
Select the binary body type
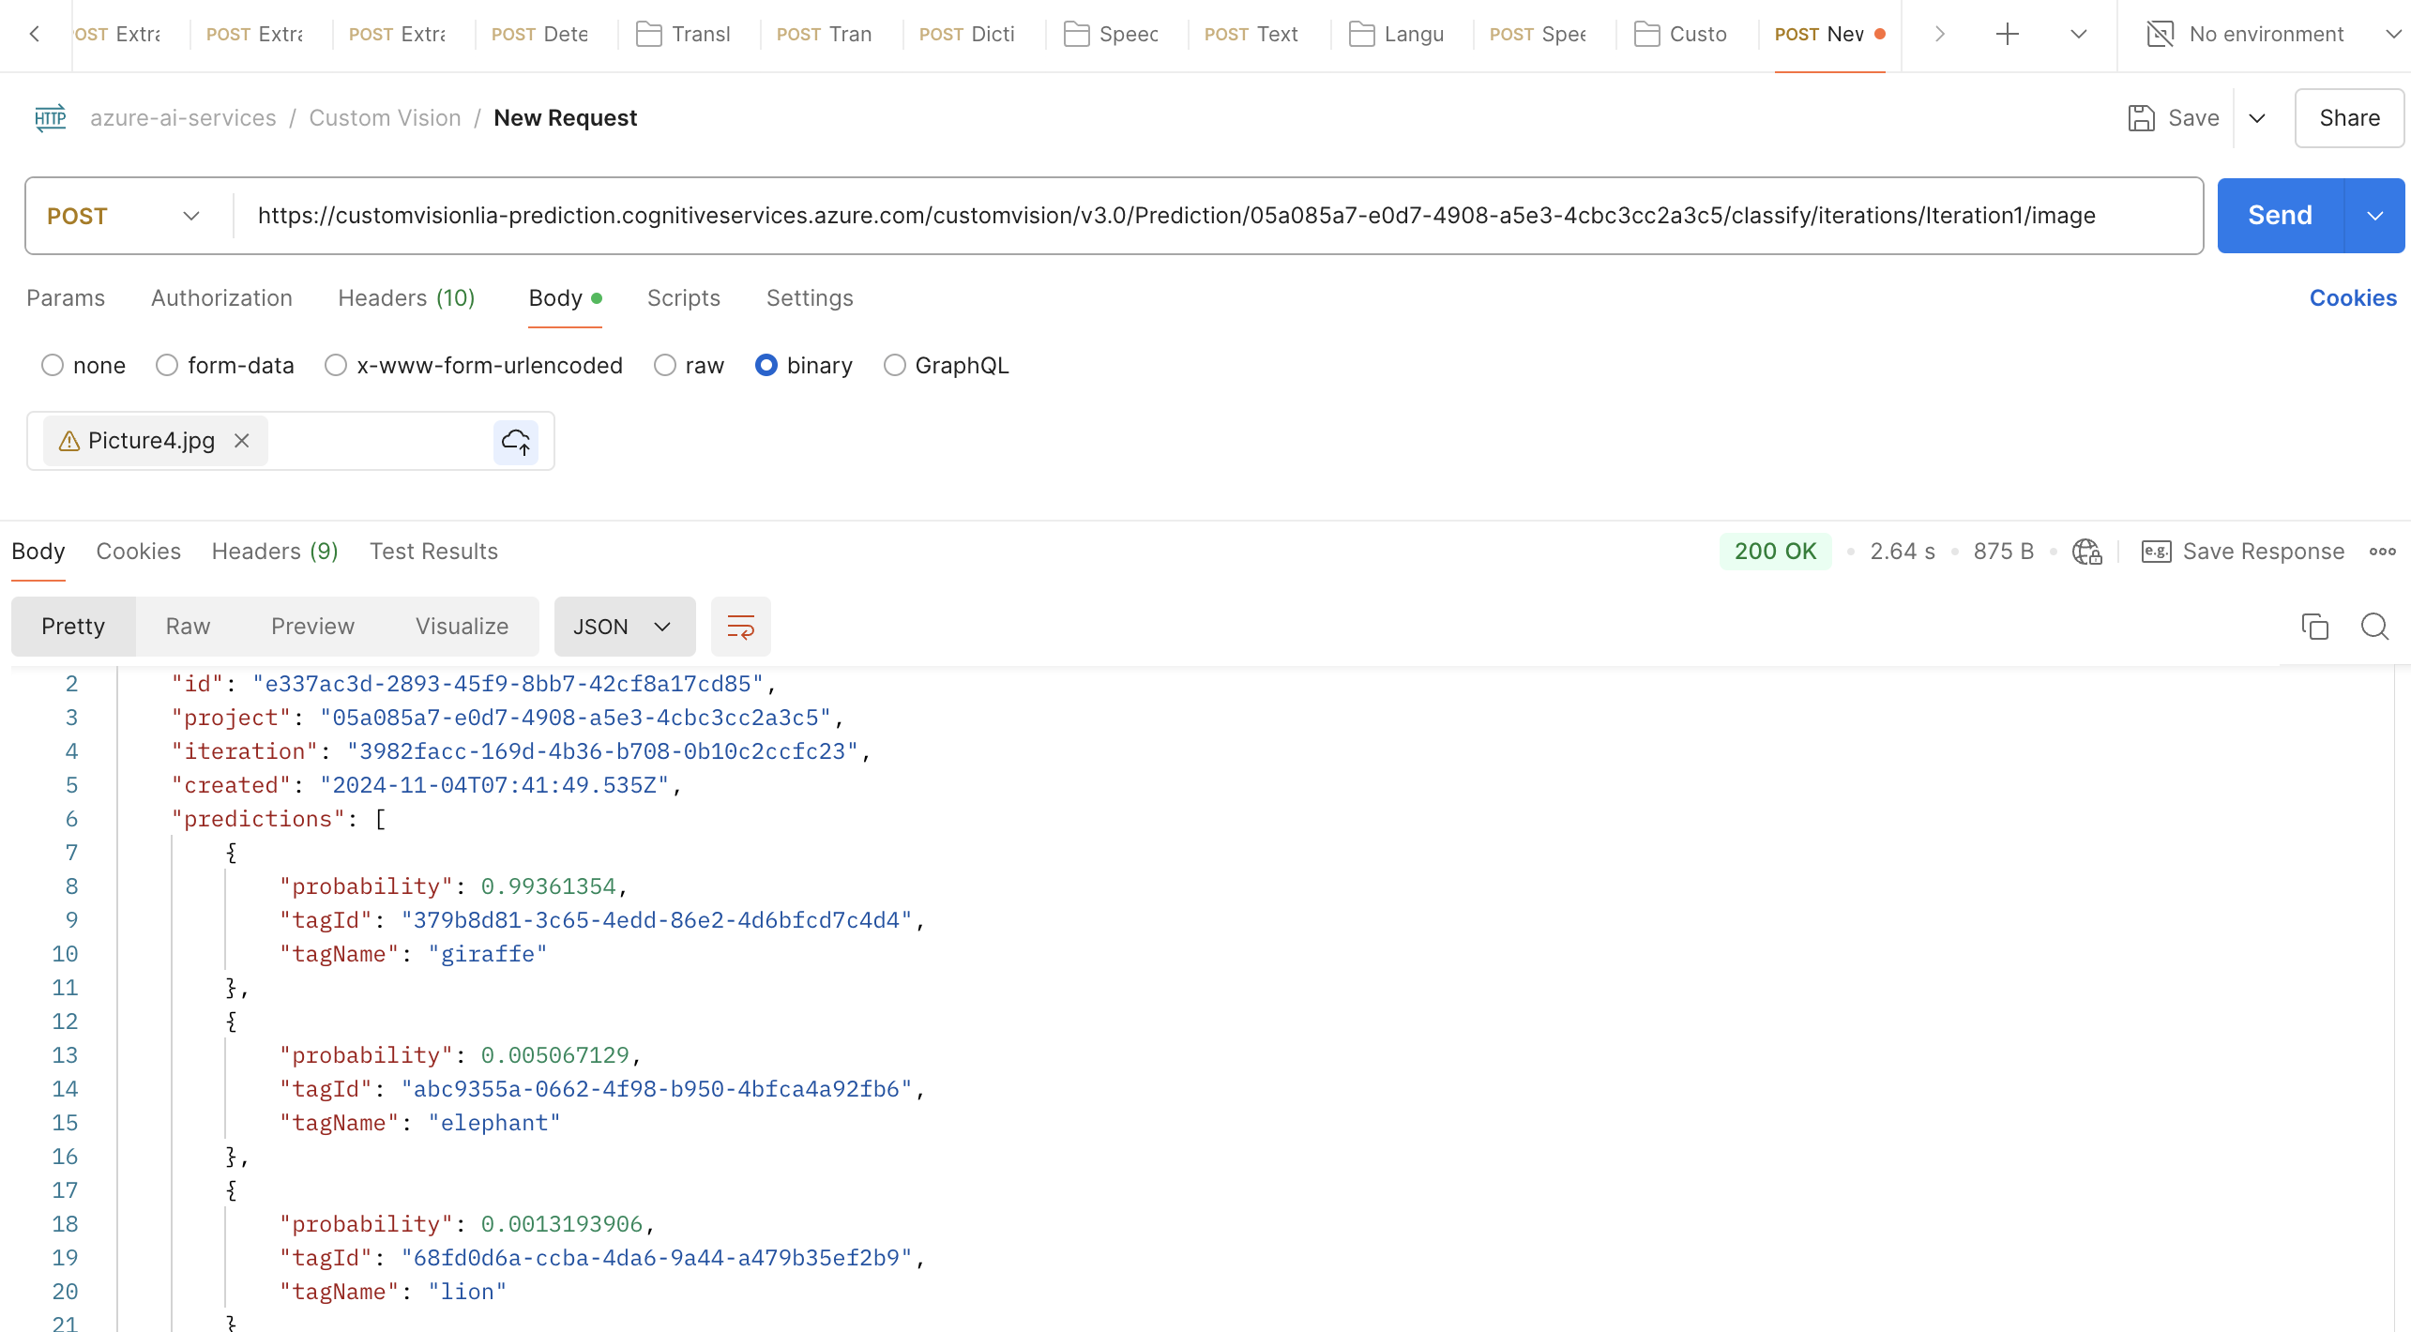click(766, 366)
